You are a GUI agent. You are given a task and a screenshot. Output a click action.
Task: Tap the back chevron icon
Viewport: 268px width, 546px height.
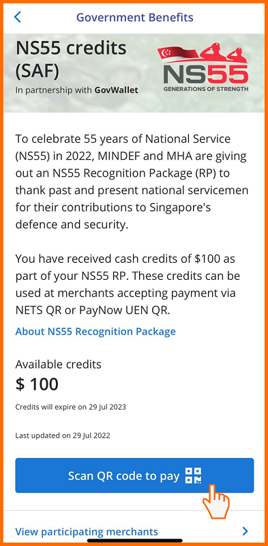click(18, 16)
